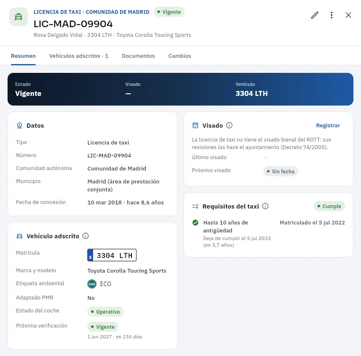Click the taxi icon in the header
Screen dimensions: 361x356
[x=18, y=17]
